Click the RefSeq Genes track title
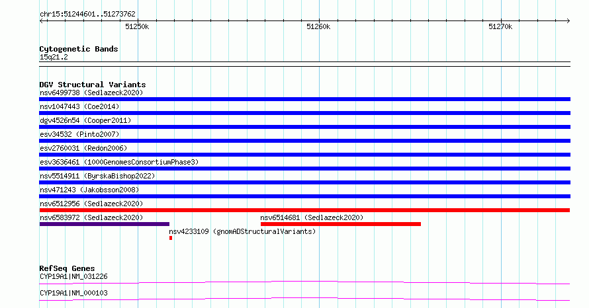 coord(67,268)
